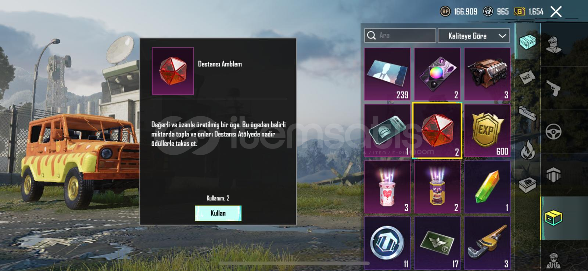This screenshot has height=271, width=588.
Task: Click the G gold coin balance
Action: click(x=529, y=12)
